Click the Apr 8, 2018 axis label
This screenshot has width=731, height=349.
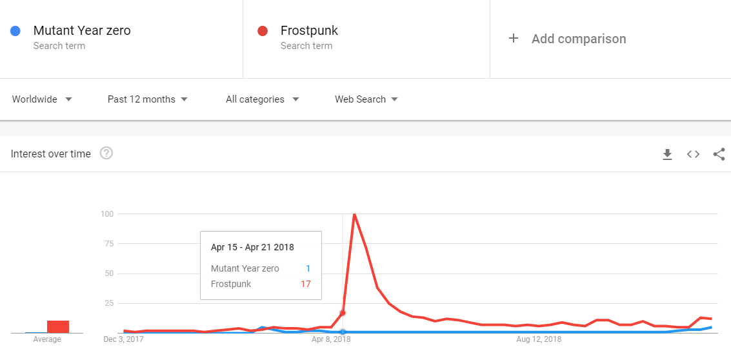[x=331, y=339]
